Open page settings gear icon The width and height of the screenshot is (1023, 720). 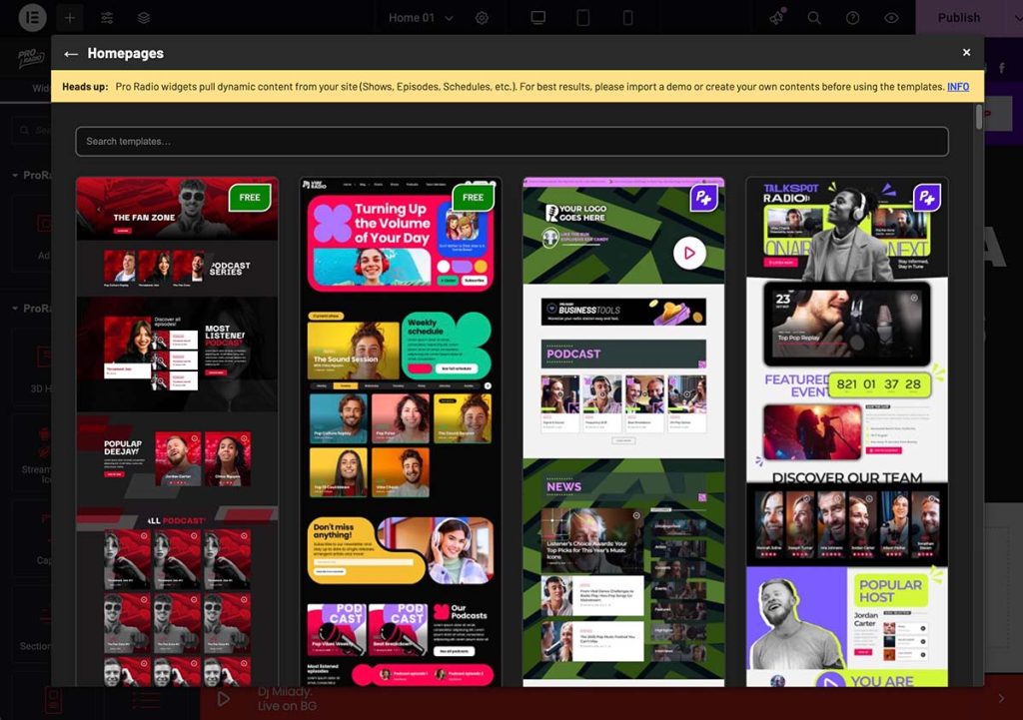[483, 18]
